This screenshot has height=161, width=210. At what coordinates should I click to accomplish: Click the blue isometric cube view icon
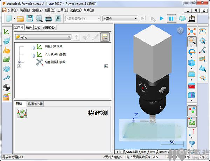click(x=192, y=63)
